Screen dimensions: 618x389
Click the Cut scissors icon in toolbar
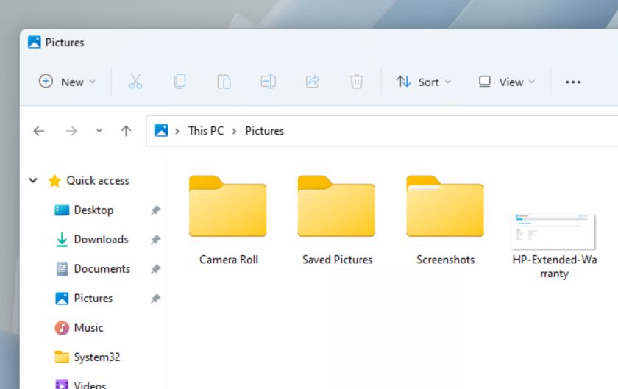click(x=135, y=82)
